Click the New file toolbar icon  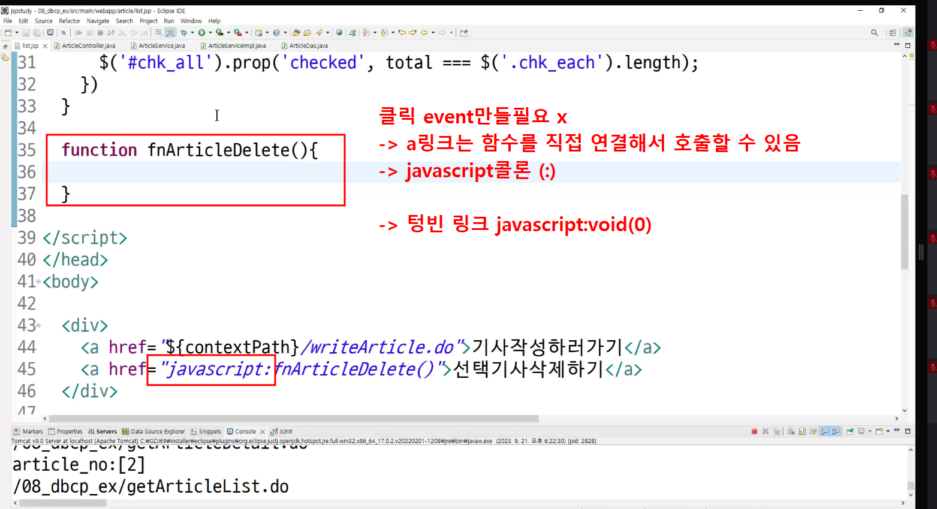[x=8, y=33]
